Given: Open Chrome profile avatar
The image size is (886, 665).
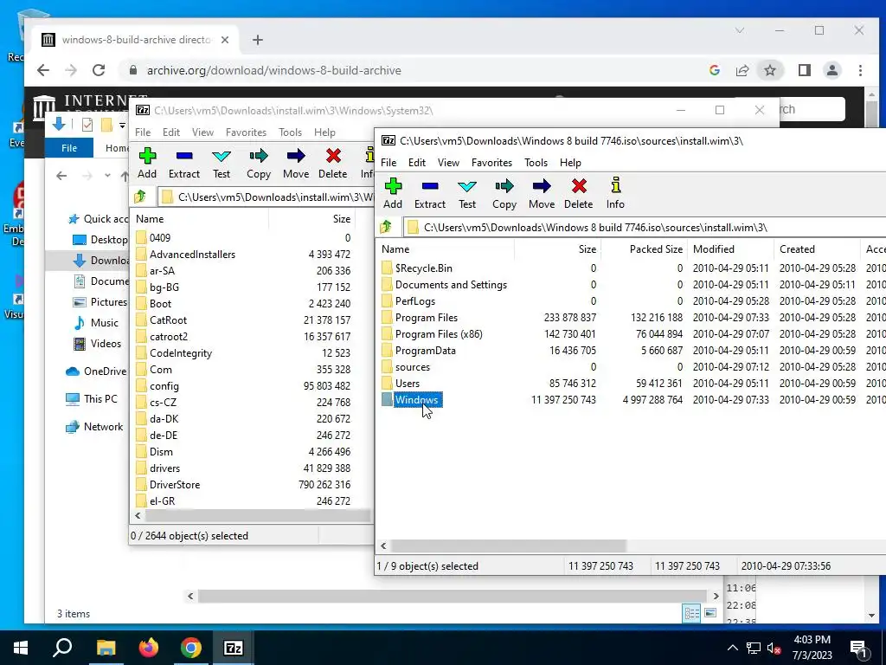Looking at the screenshot, I should pos(831,70).
